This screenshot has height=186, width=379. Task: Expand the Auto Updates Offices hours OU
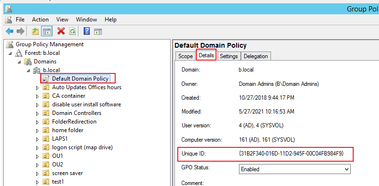(37, 88)
